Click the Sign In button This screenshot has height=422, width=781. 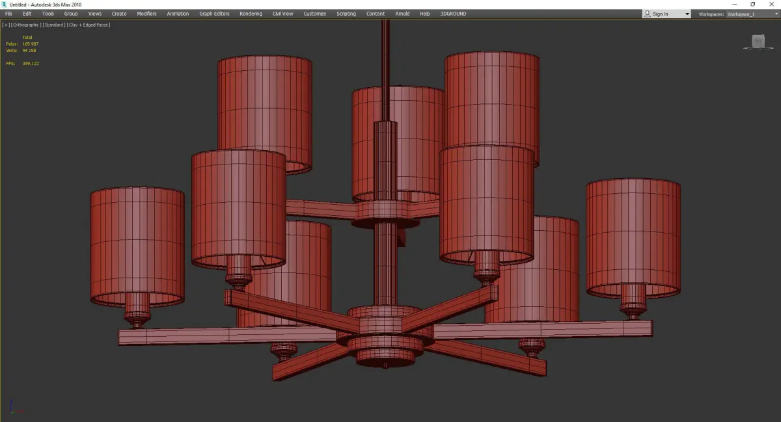coord(660,14)
